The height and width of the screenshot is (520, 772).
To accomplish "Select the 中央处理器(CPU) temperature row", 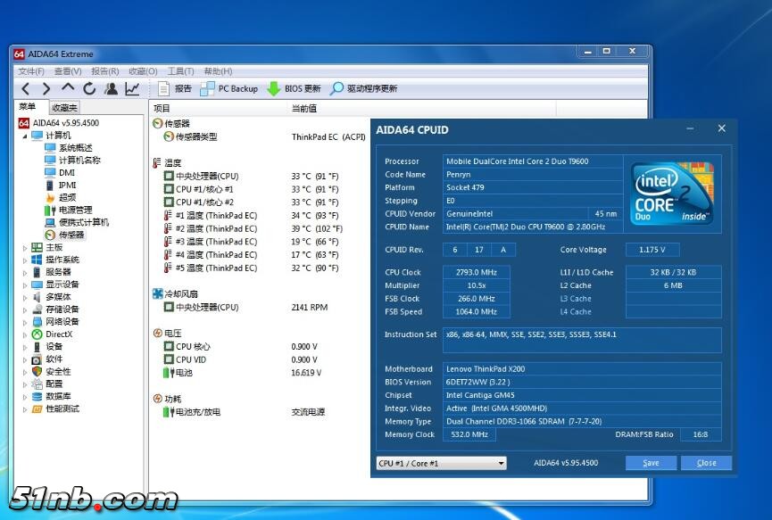I will (x=206, y=177).
